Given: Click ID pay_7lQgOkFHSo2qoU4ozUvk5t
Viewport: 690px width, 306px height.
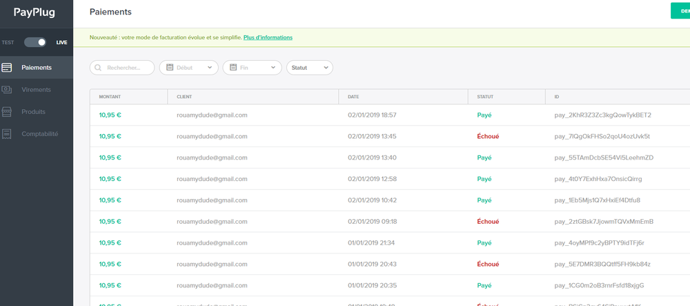Looking at the screenshot, I should 602,136.
